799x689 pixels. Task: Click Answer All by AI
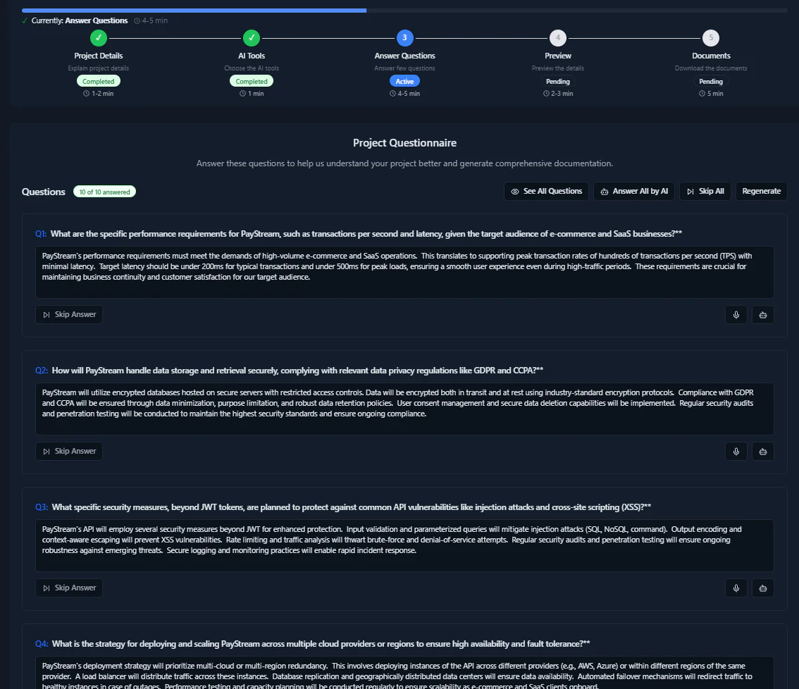coord(633,191)
